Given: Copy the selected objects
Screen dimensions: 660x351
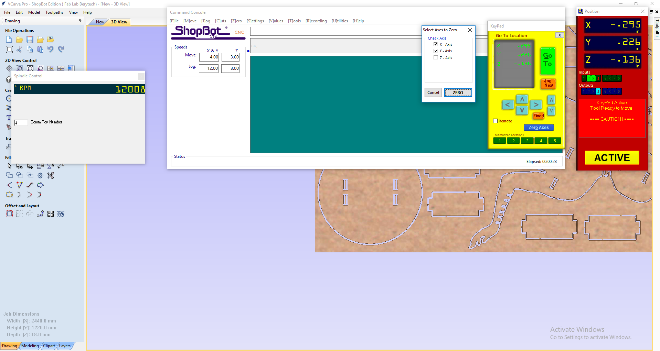Looking at the screenshot, I should point(30,49).
